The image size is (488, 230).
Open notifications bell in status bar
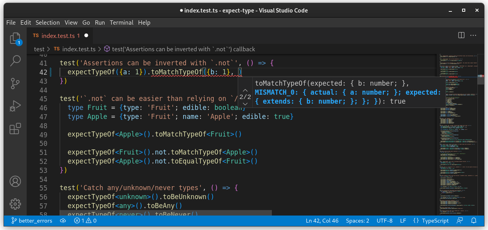coord(474,221)
